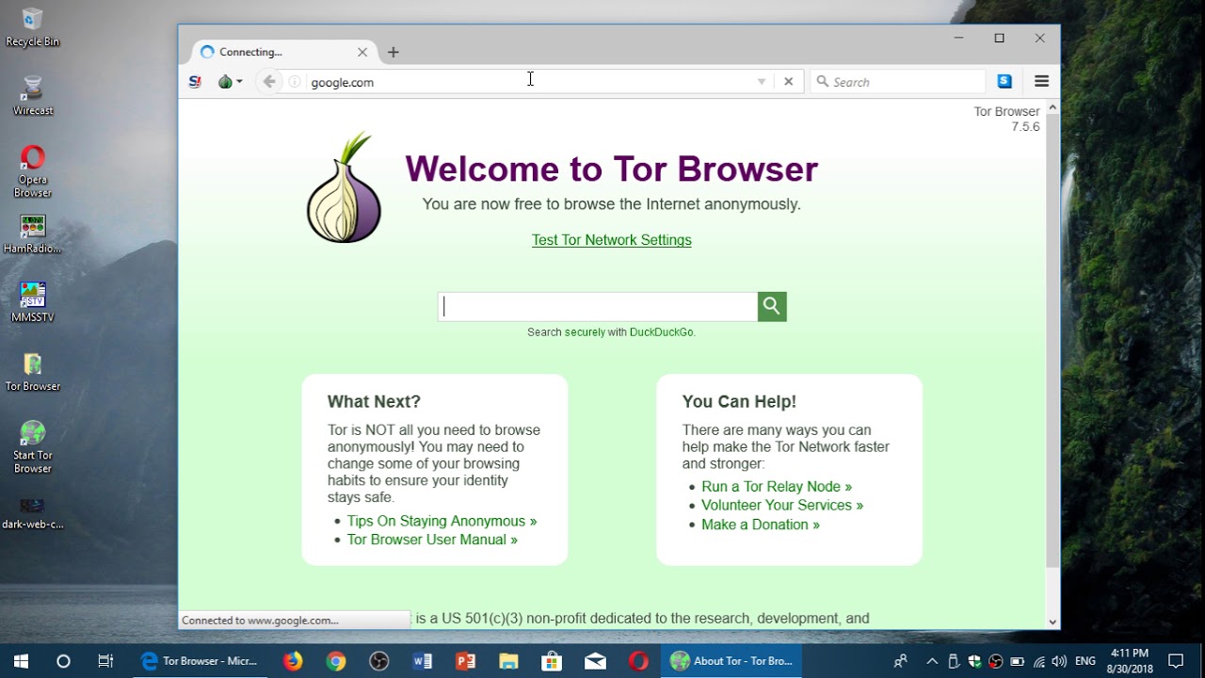
Task: Launch Firefox from the taskbar
Action: (293, 661)
